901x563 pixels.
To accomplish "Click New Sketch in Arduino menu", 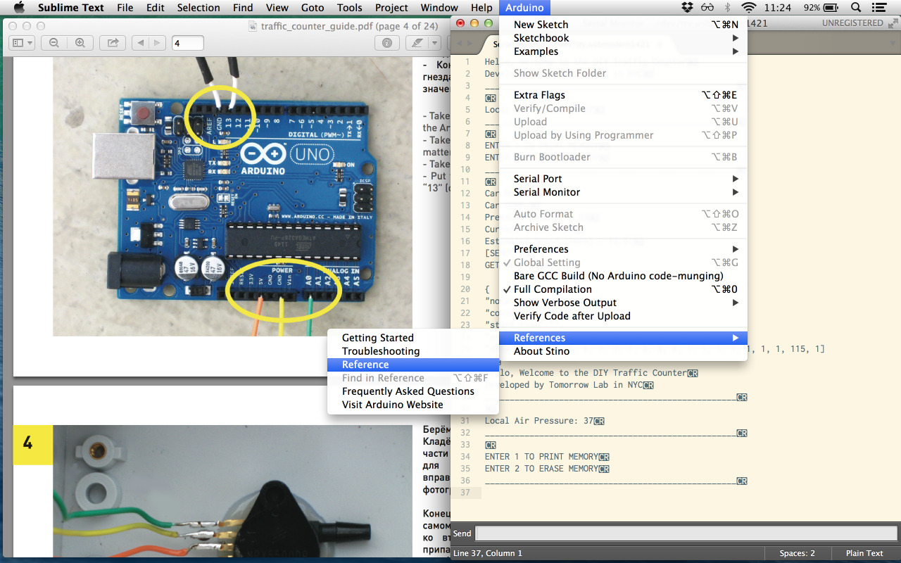I will [541, 25].
